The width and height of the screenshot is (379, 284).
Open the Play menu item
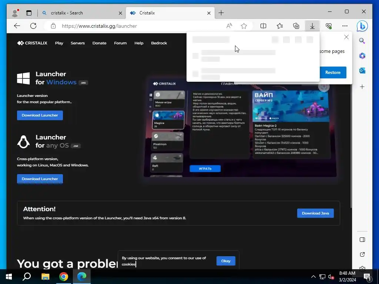(59, 43)
